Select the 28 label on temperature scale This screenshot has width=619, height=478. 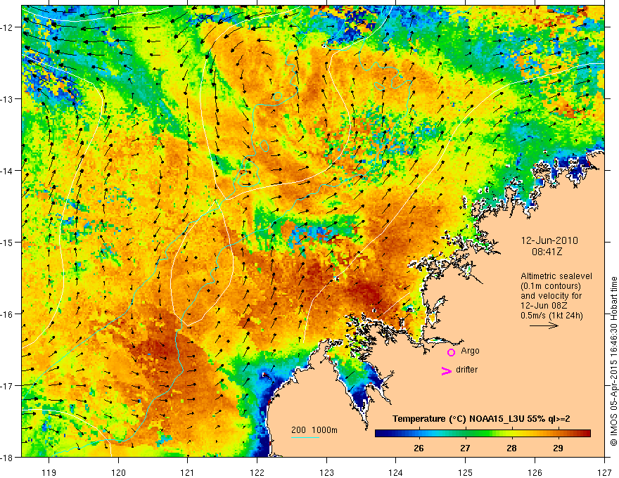[x=511, y=448]
